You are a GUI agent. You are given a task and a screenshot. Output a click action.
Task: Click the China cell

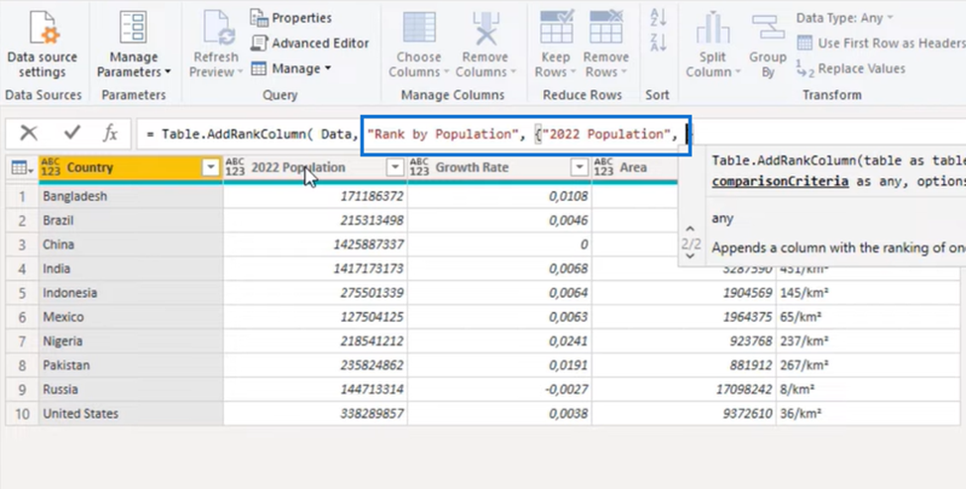[x=131, y=244]
